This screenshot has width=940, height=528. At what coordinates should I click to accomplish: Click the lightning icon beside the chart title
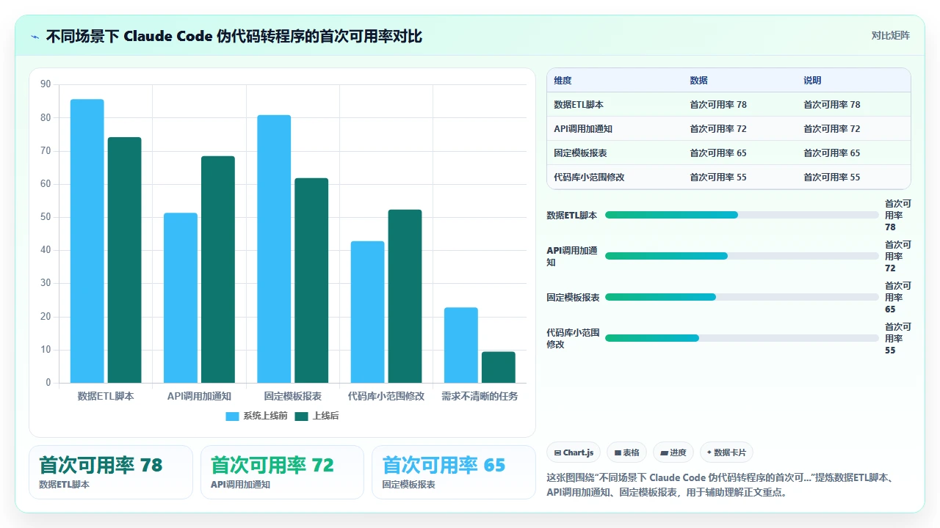35,37
